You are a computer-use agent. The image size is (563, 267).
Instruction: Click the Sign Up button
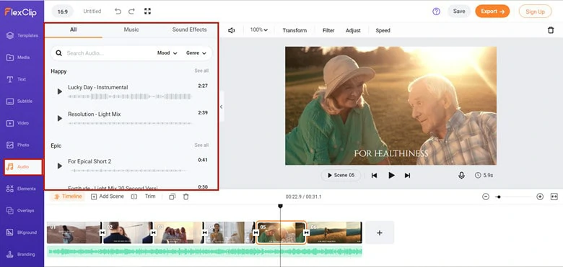click(535, 12)
